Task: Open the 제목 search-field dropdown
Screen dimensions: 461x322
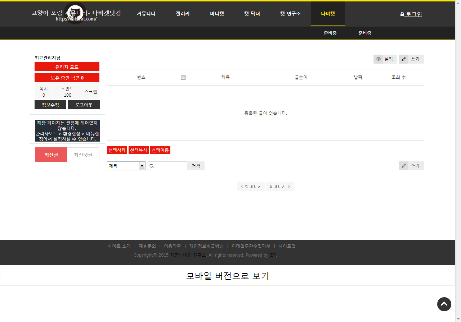Action: point(126,166)
